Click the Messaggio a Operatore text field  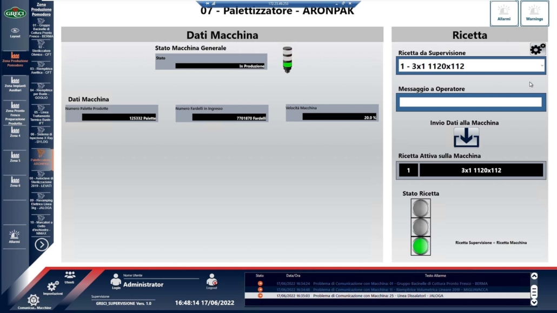click(470, 102)
